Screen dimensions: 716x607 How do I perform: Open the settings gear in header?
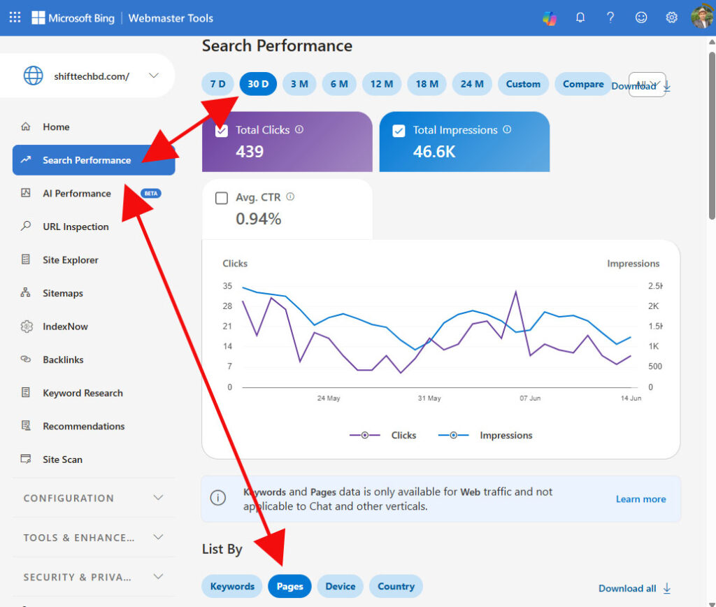click(x=671, y=17)
